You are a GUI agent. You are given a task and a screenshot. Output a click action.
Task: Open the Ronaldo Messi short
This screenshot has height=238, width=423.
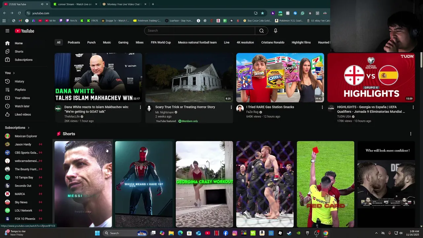pyautogui.click(x=83, y=184)
